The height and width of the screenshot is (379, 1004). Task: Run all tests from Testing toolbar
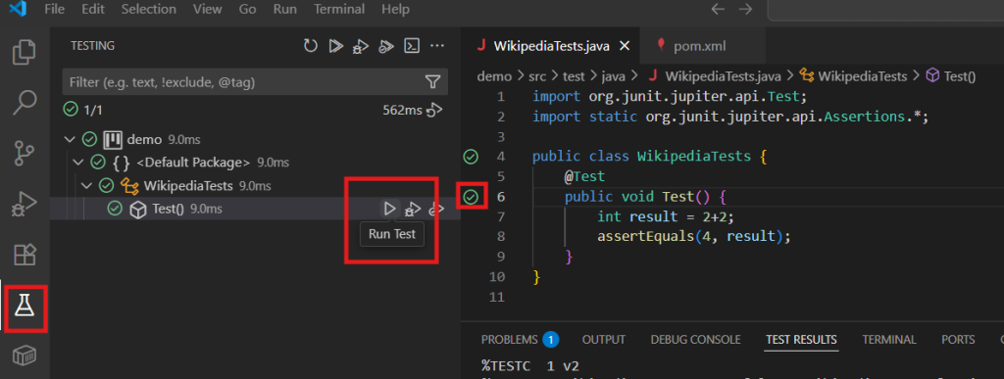pyautogui.click(x=335, y=45)
